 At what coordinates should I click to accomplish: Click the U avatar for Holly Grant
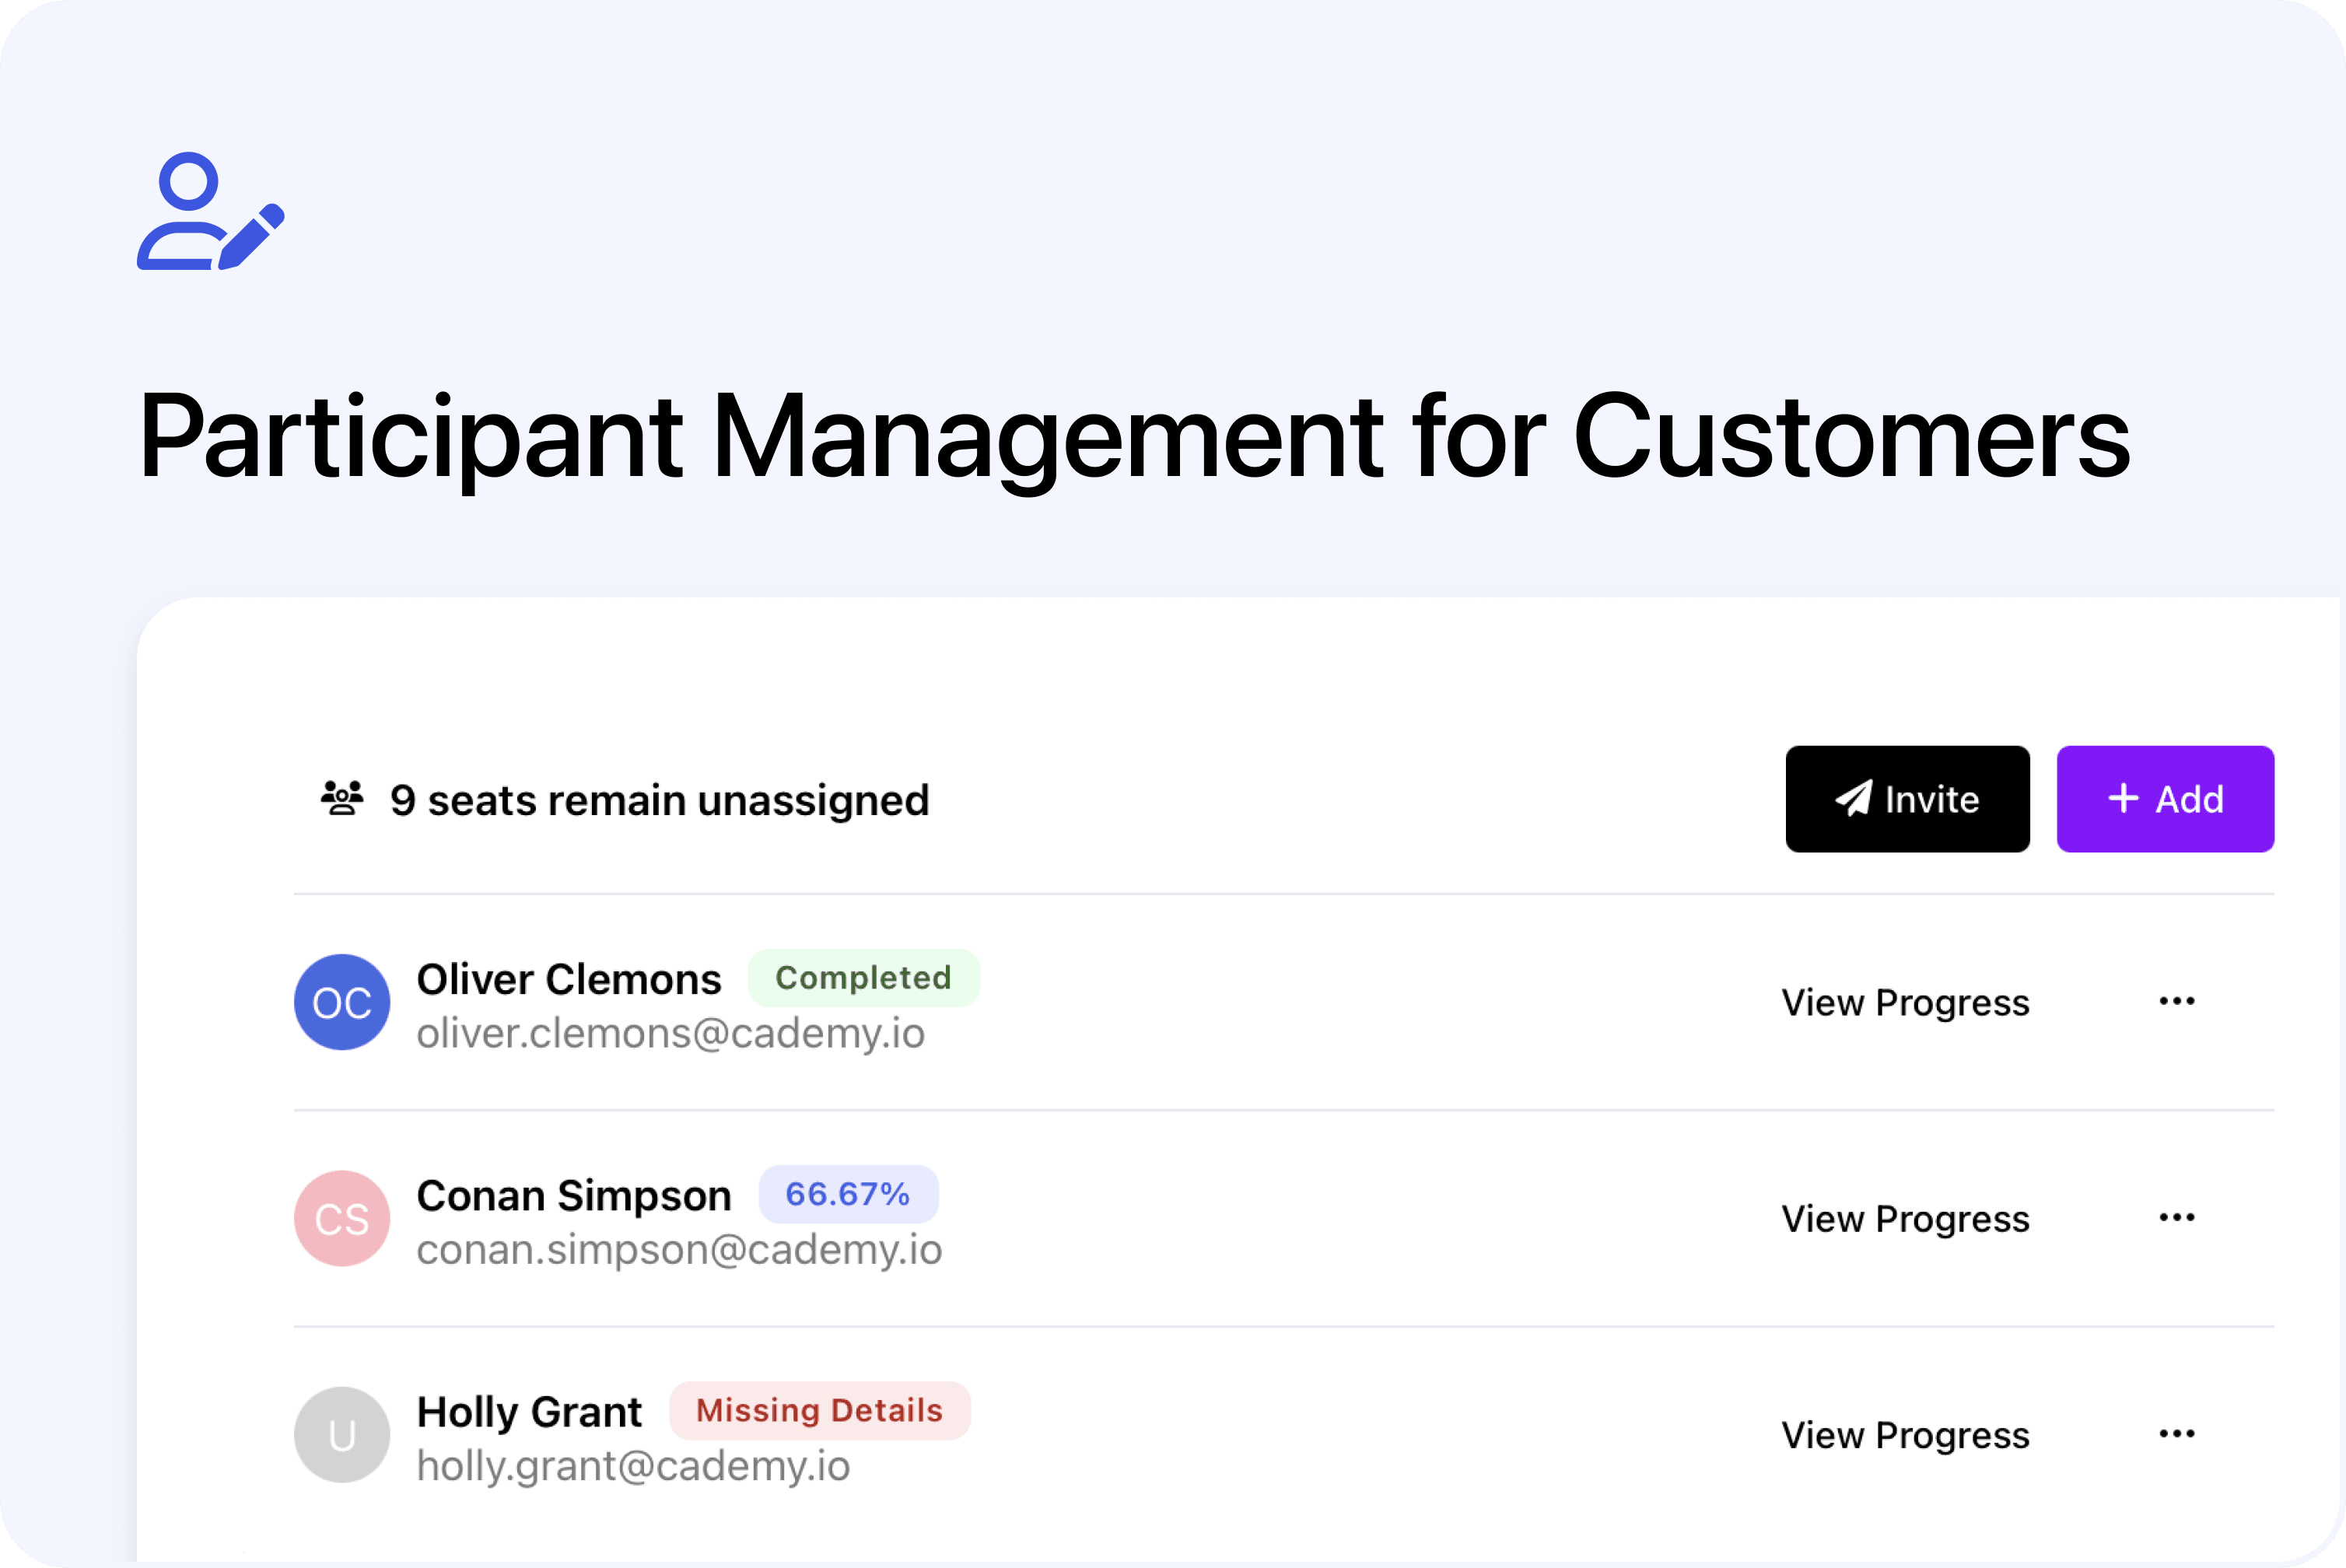pyautogui.click(x=342, y=1435)
